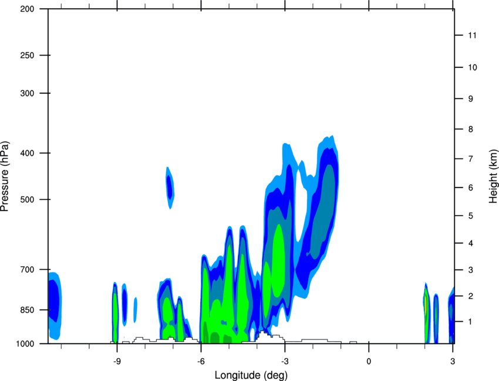Click the -9 longitude tick label

point(117,361)
